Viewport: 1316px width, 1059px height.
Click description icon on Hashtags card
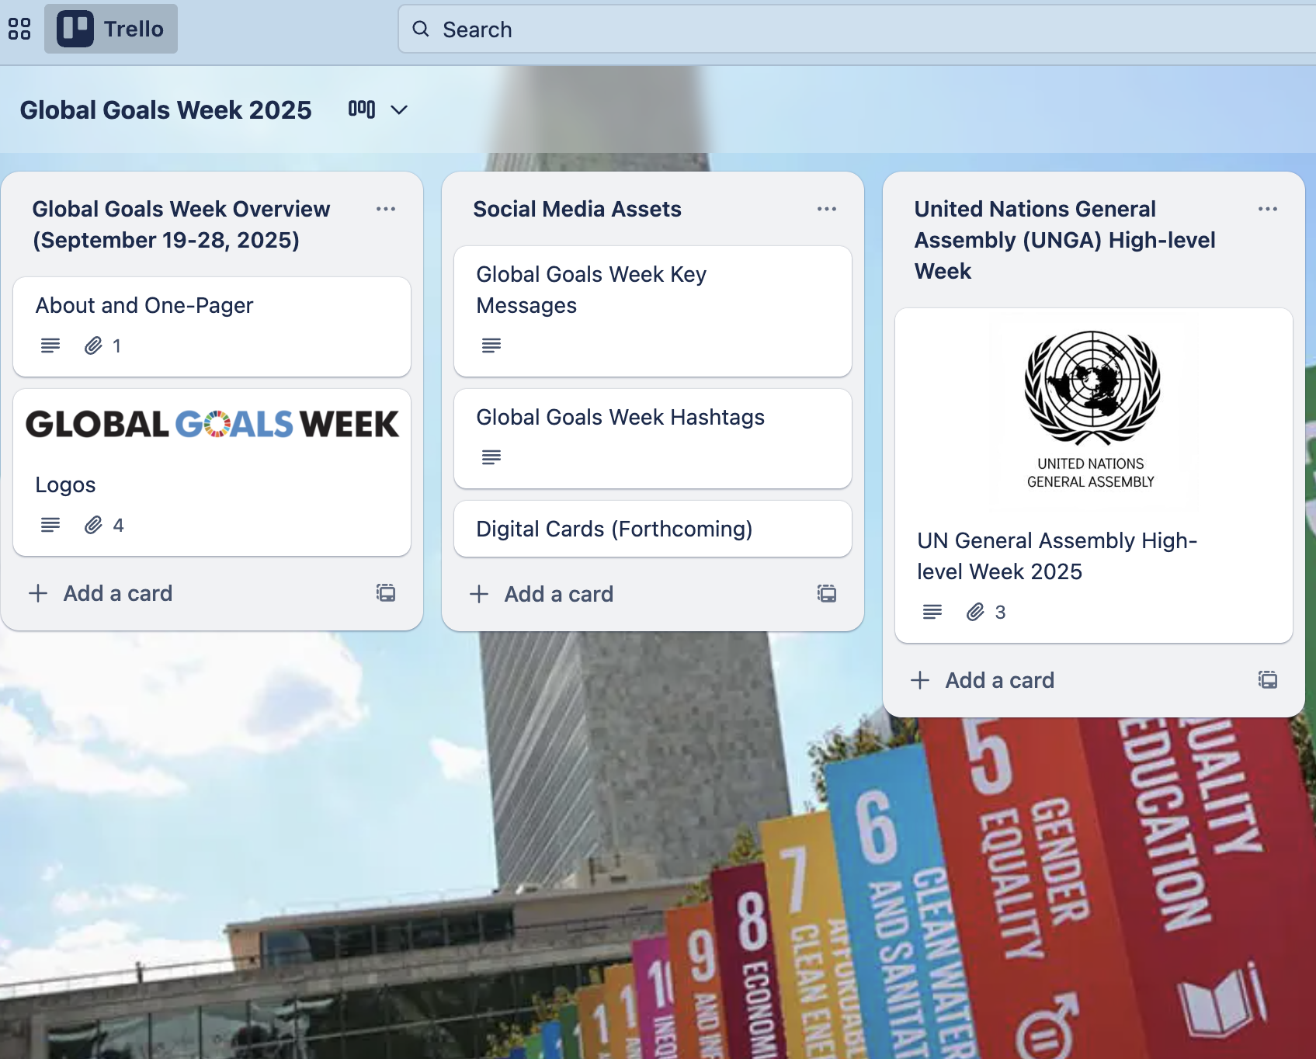pos(491,457)
